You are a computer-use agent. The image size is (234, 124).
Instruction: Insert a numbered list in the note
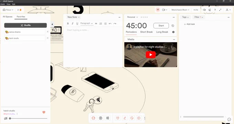(x=100, y=24)
